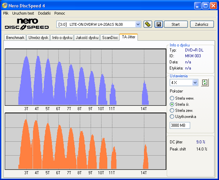Viewport: 219px width, 180px height.
Task: Select the TA Jitter tab
Action: point(129,37)
